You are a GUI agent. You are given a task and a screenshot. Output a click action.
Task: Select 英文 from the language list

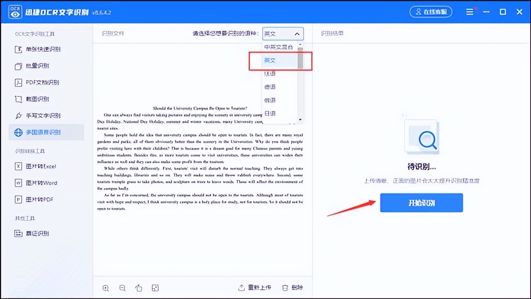pos(270,60)
